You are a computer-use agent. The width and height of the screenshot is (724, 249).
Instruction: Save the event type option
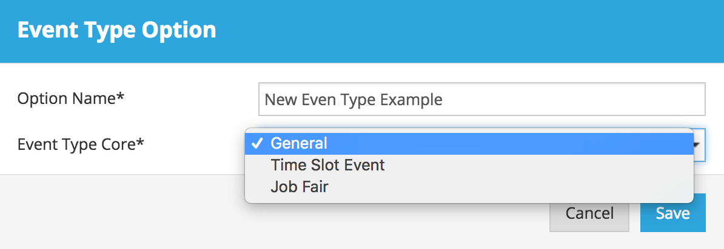[x=672, y=213]
